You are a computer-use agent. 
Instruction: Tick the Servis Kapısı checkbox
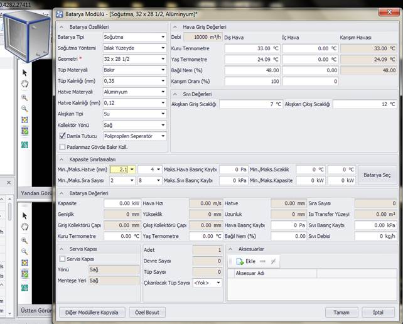click(62, 259)
